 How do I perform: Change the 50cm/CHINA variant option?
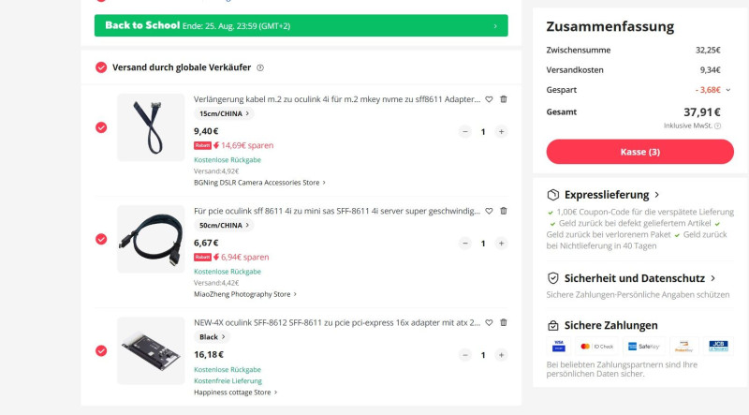tap(223, 226)
